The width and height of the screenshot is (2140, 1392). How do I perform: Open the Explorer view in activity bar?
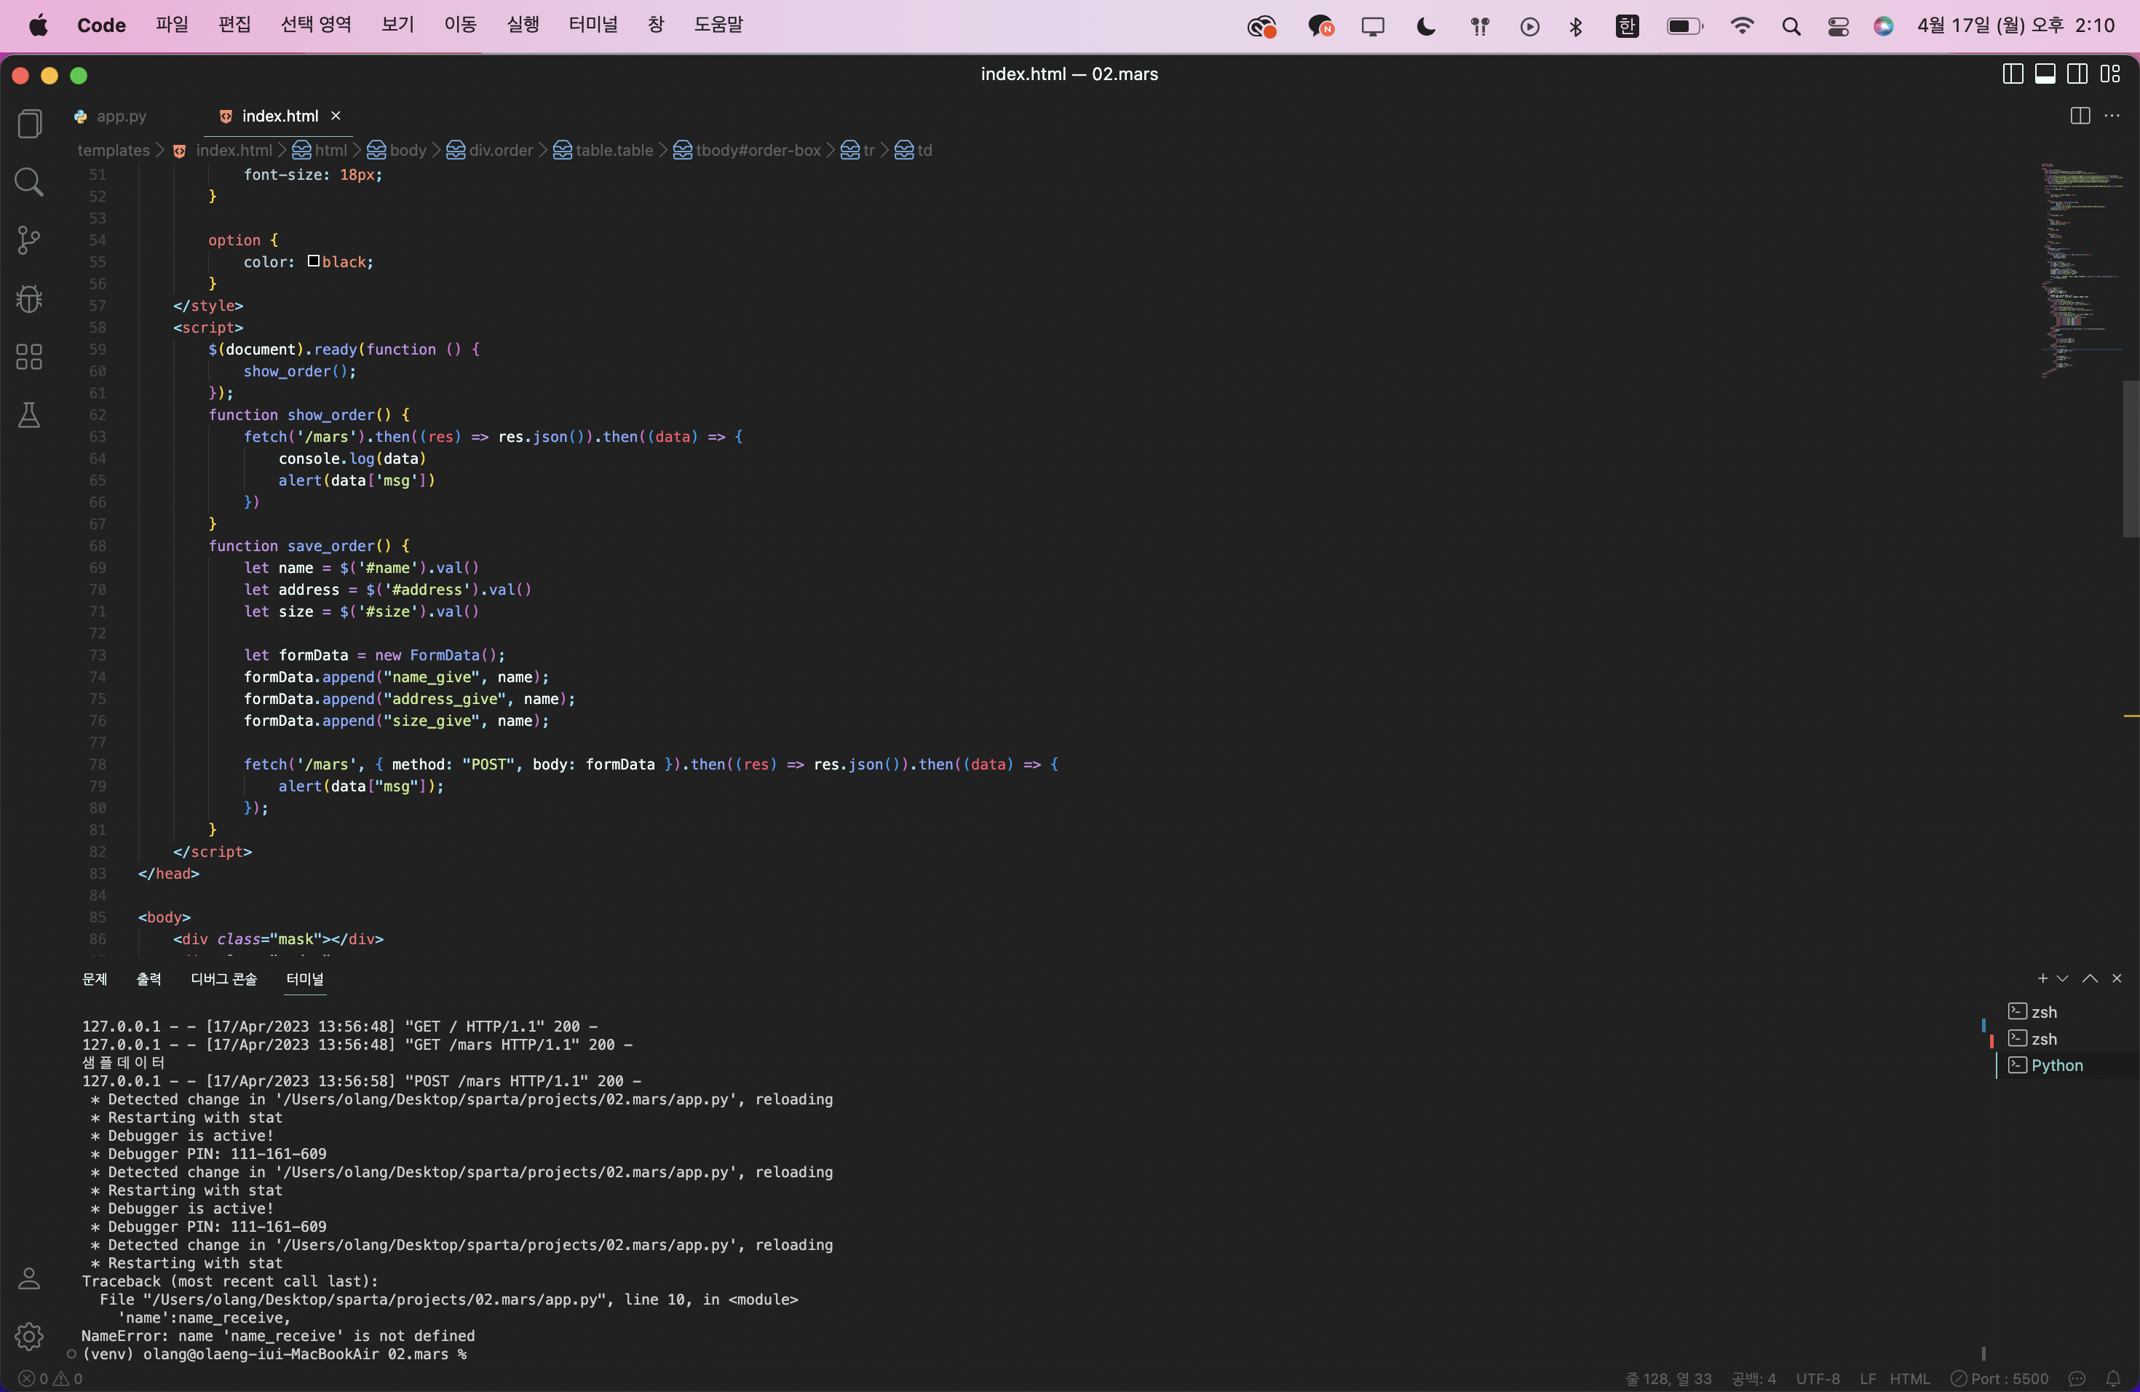(30, 123)
